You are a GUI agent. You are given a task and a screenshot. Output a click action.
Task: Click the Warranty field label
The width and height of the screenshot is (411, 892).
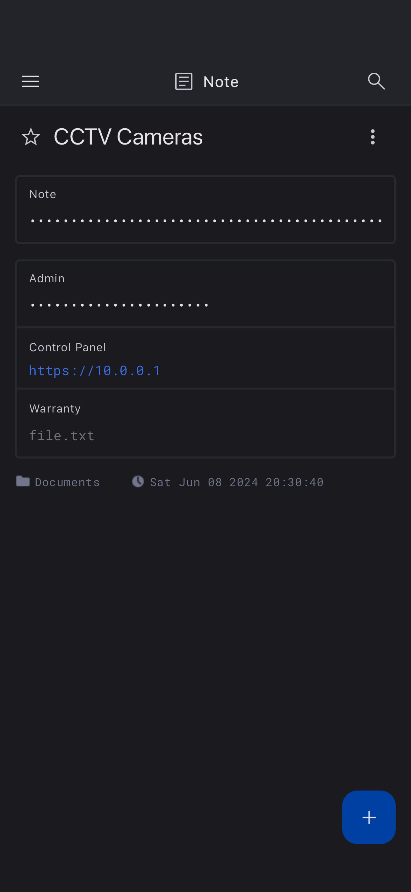(x=55, y=409)
